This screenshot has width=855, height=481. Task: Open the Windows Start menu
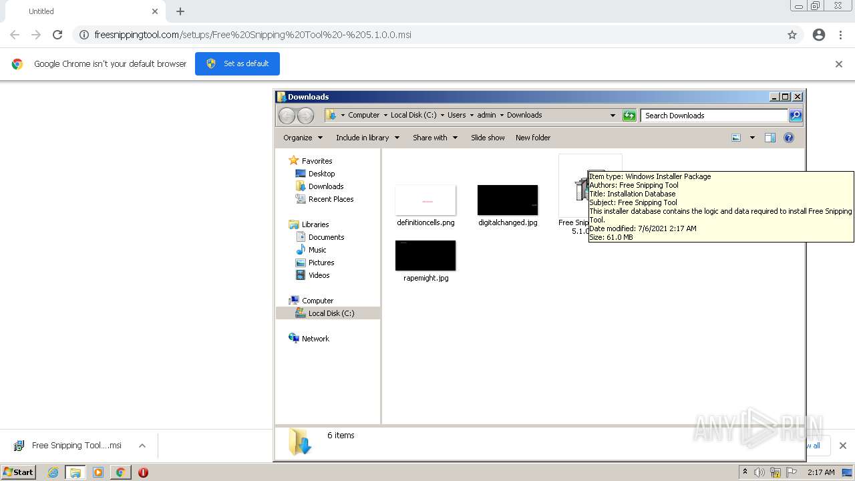(x=19, y=472)
